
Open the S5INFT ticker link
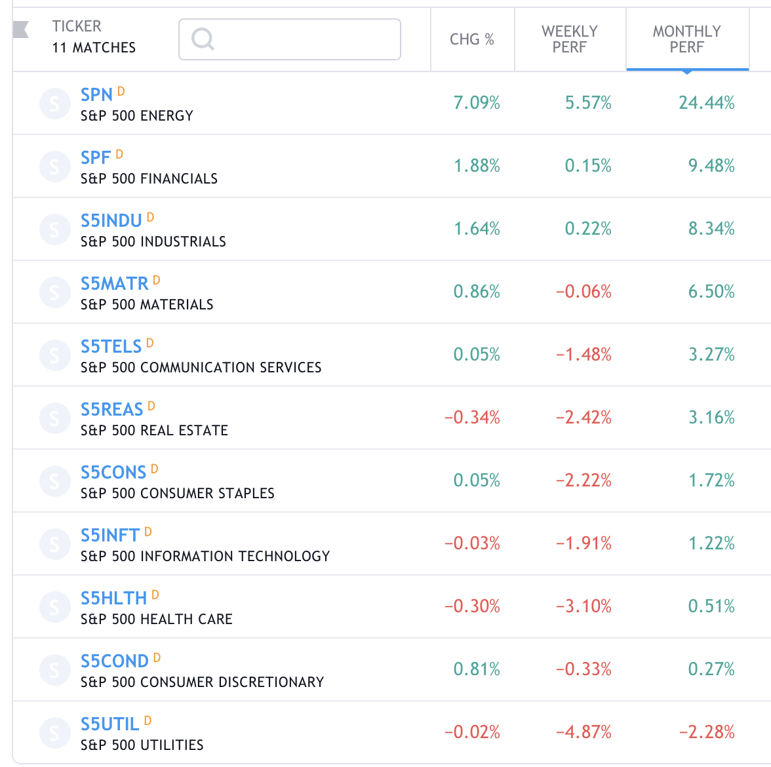click(x=109, y=536)
